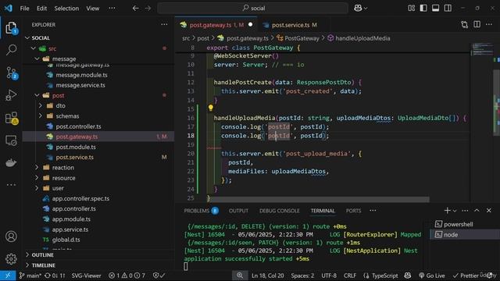Click the search command center field
Image resolution: width=500 pixels, height=281 pixels.
point(252,9)
